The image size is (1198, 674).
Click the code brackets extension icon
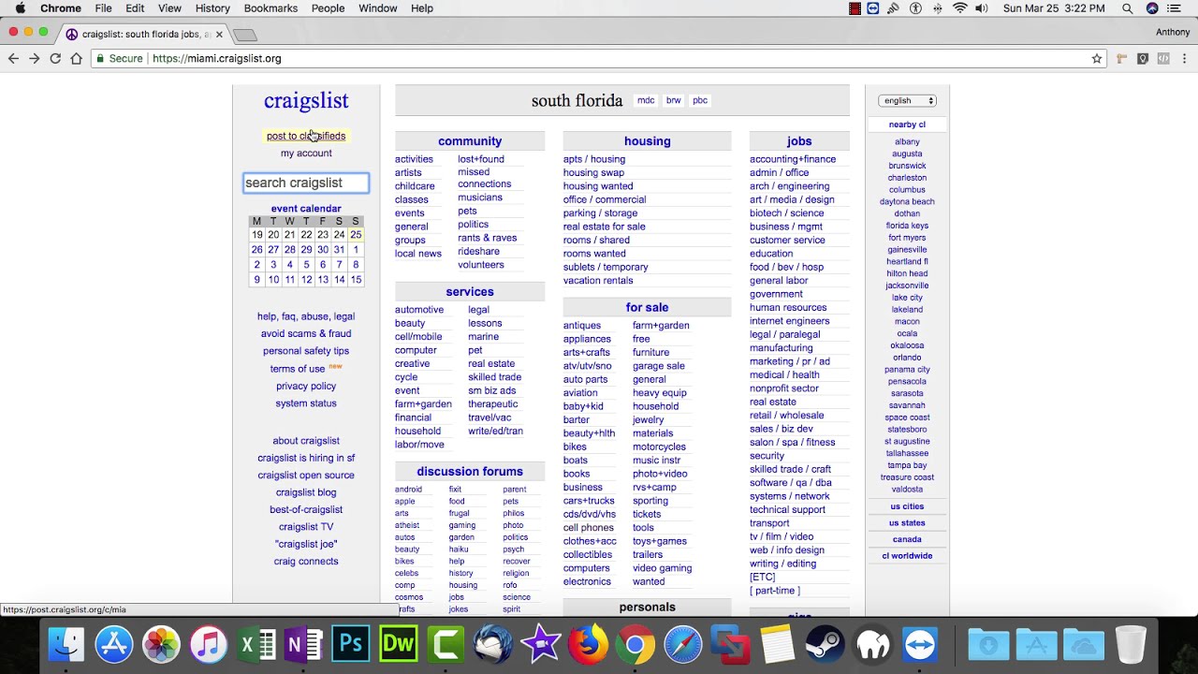click(x=1163, y=58)
